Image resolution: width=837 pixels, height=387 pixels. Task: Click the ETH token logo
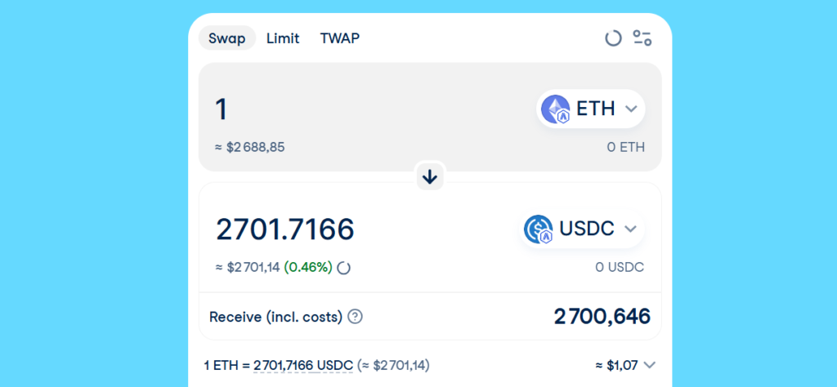(555, 109)
